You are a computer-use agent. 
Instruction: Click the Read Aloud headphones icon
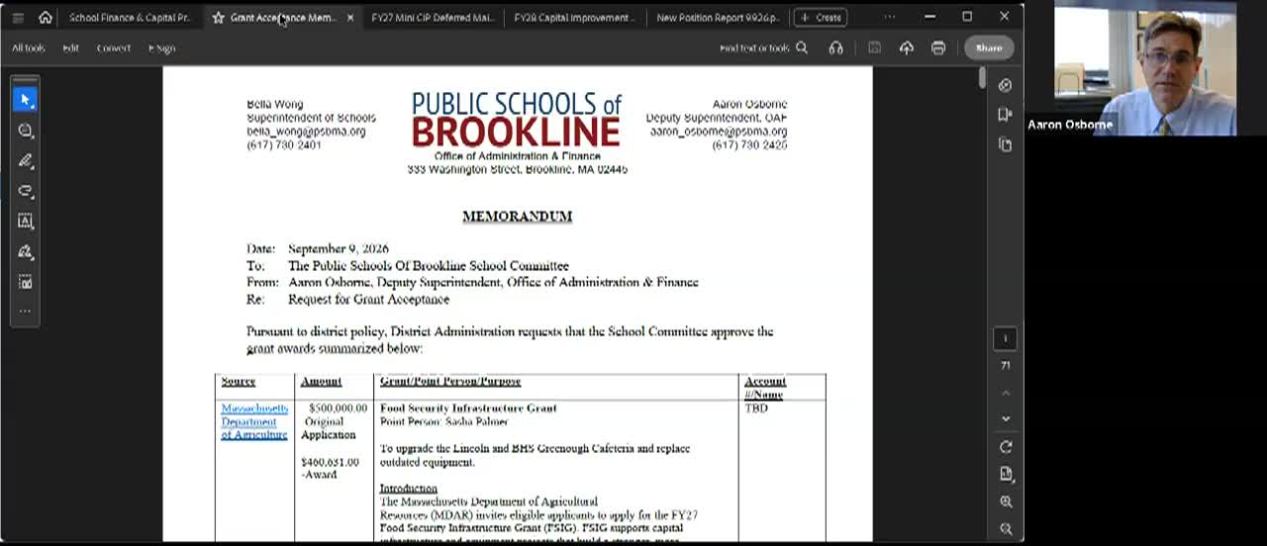pos(836,47)
